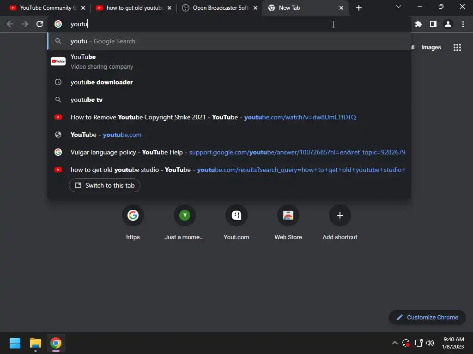Open the network tray icon
This screenshot has width=473, height=354.
coord(418,343)
